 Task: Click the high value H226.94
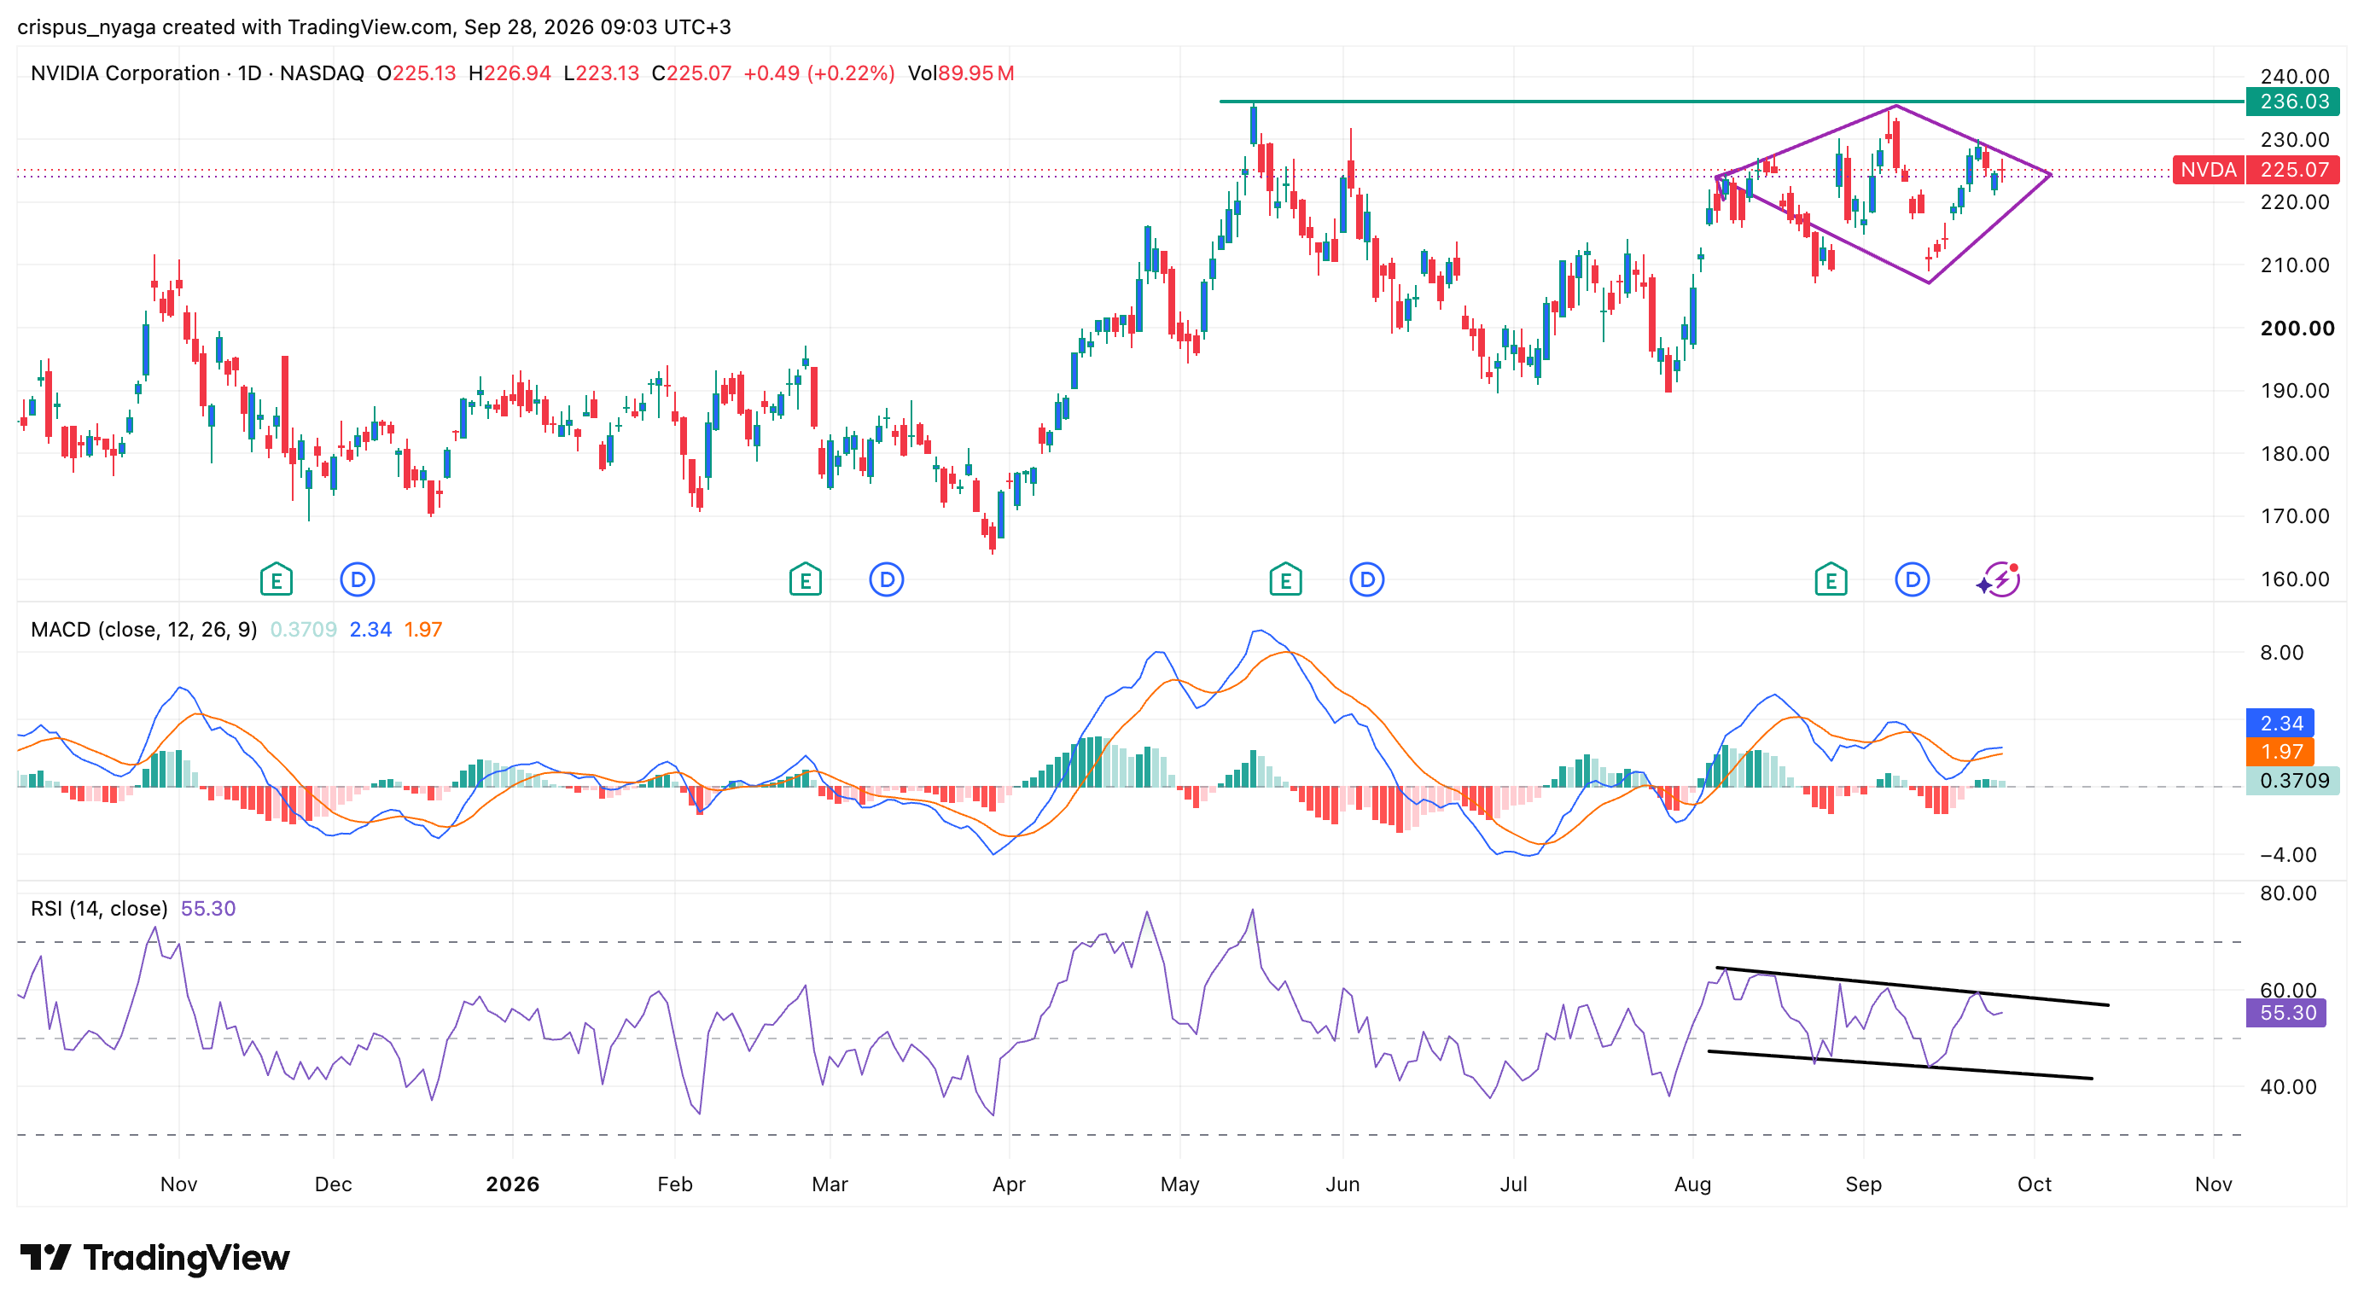[509, 73]
